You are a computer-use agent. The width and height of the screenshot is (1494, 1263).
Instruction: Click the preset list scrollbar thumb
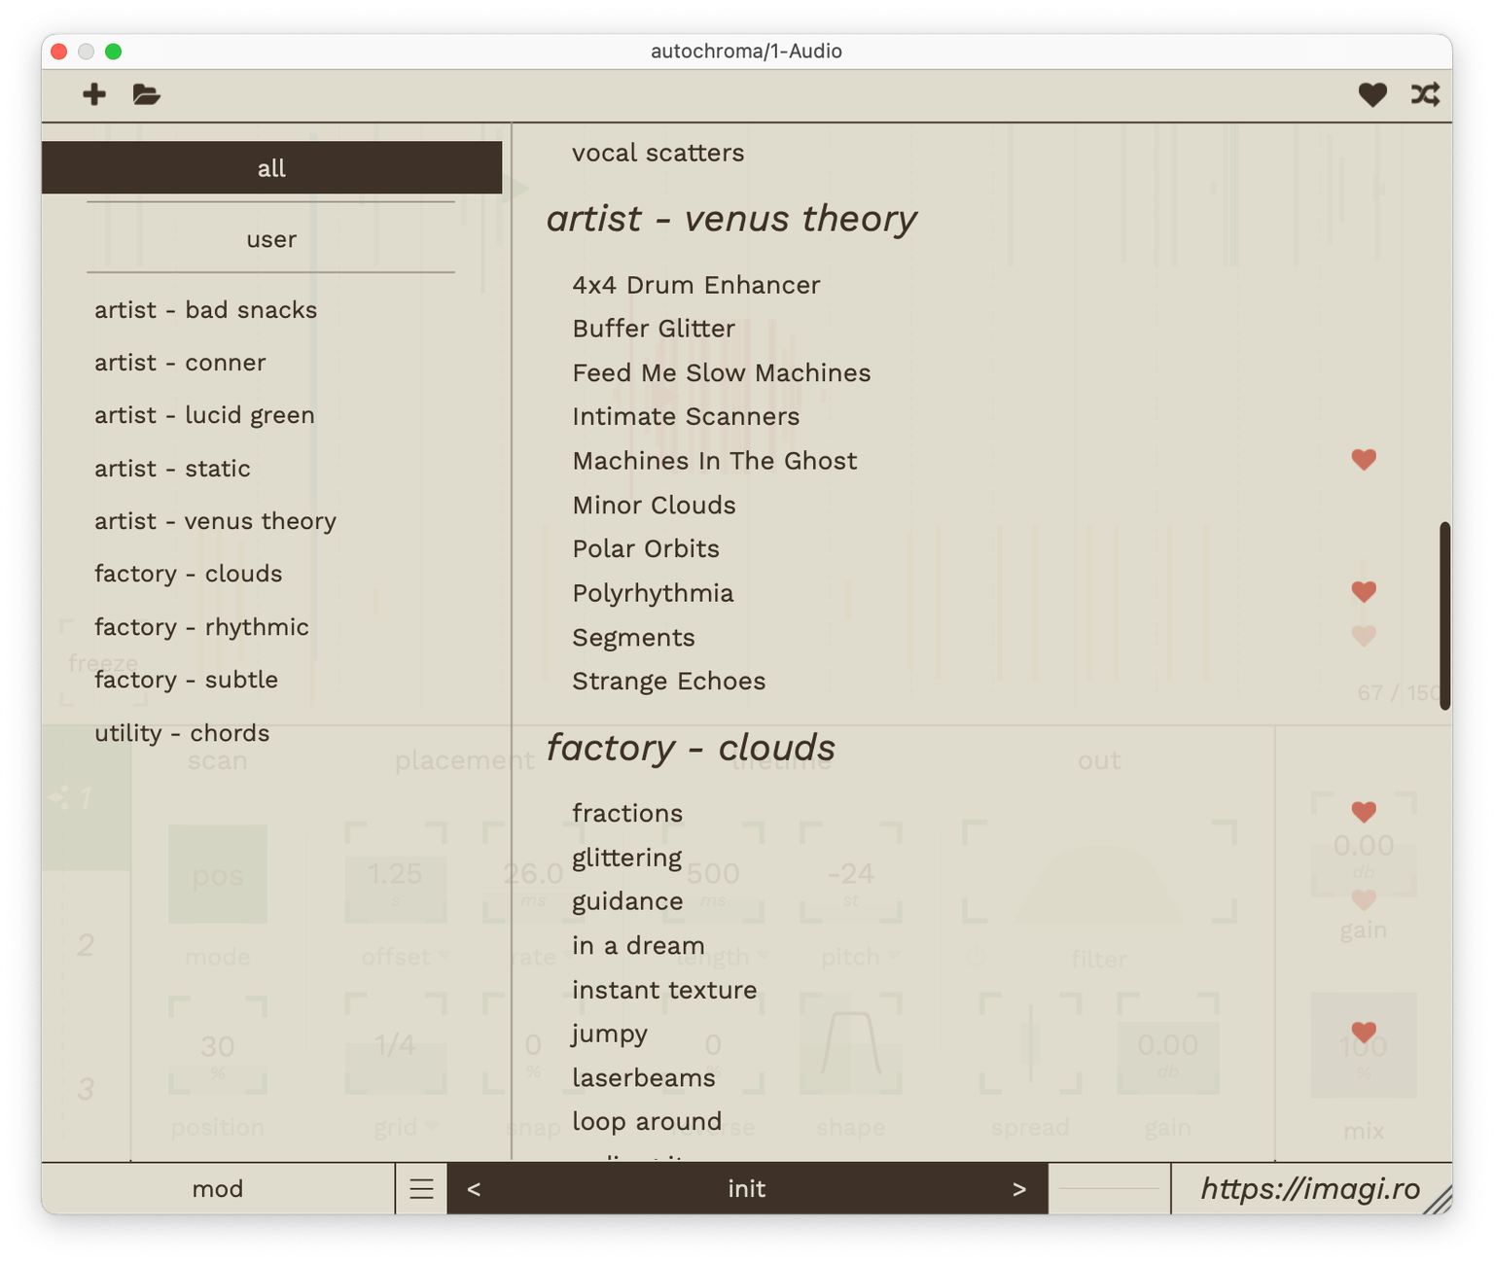pos(1445,615)
